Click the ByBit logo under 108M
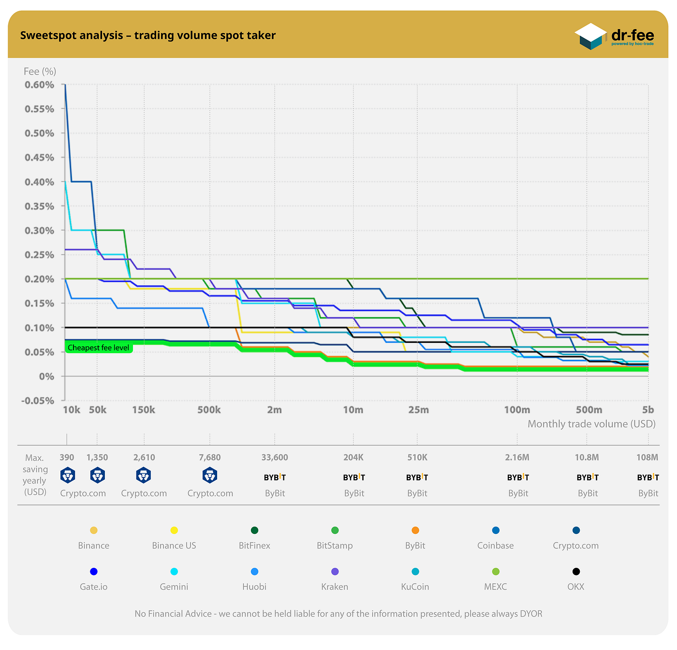677x650 pixels. click(x=648, y=477)
